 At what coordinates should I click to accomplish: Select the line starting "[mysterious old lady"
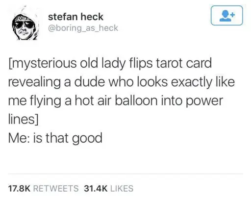(110, 64)
